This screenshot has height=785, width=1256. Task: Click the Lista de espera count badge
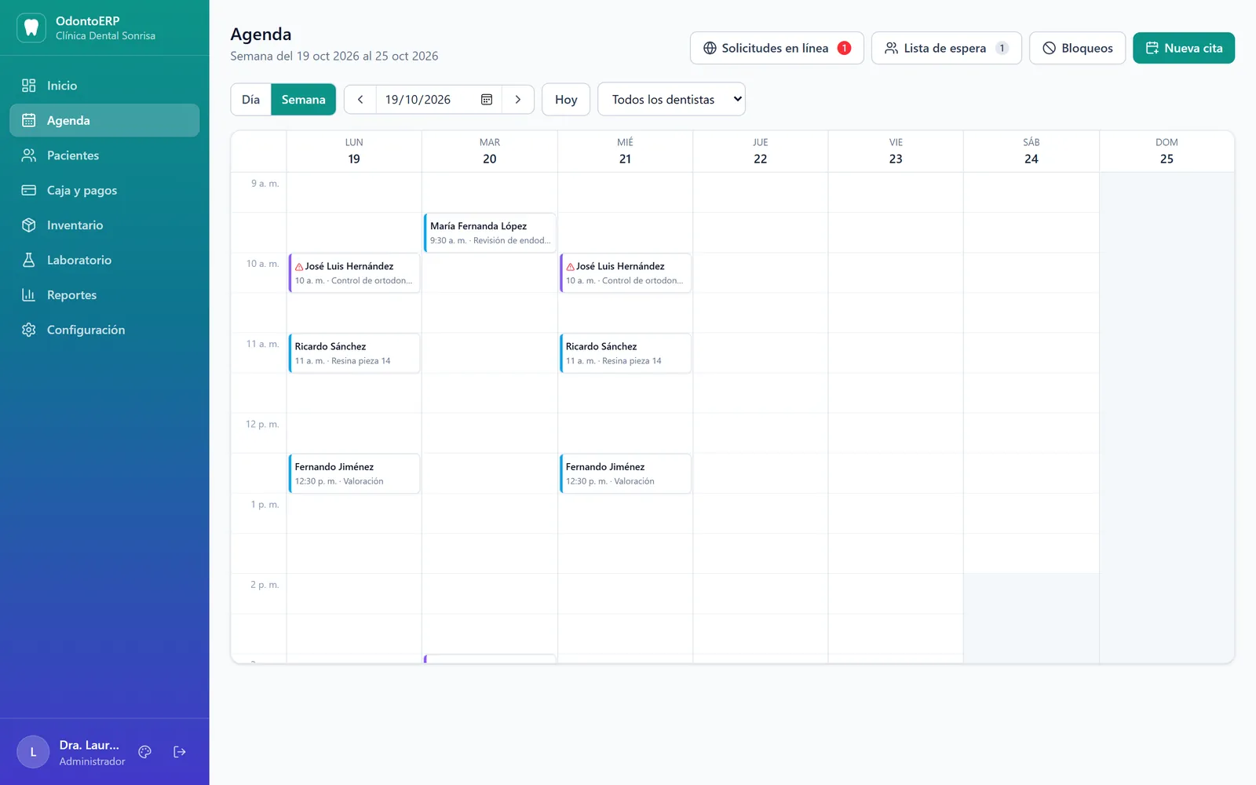1002,48
